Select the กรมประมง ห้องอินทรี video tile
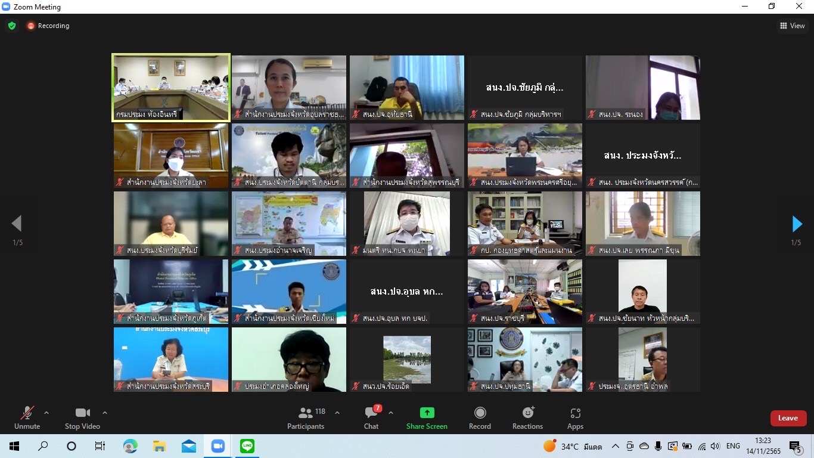This screenshot has height=458, width=814. [171, 88]
